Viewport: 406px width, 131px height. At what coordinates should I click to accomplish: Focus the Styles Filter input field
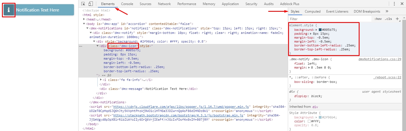coord(329,19)
